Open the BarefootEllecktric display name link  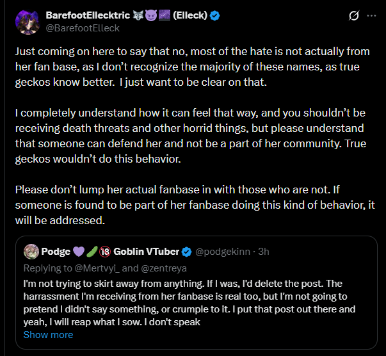pos(88,15)
